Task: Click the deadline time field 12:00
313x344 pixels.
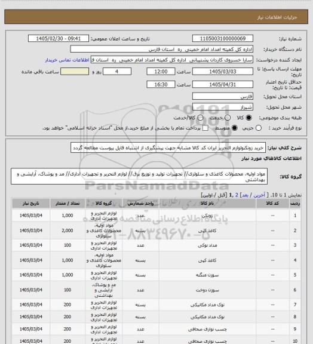Action: coord(161,72)
